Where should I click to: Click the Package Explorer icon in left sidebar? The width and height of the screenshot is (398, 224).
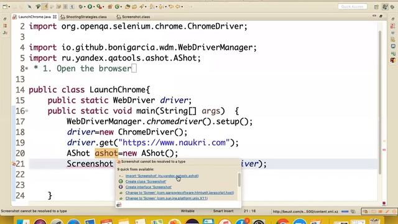[x=5, y=26]
